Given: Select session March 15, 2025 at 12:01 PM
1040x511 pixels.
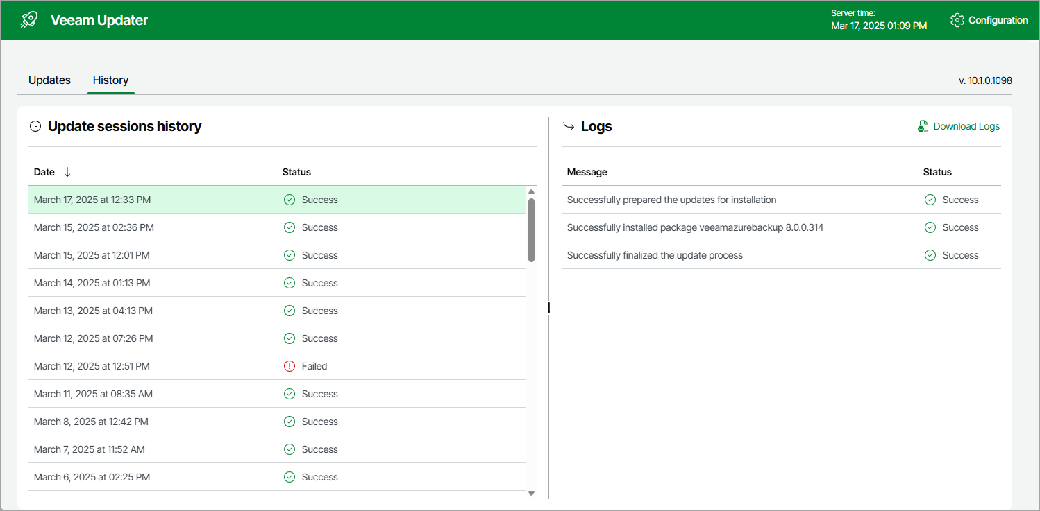Looking at the screenshot, I should point(277,255).
